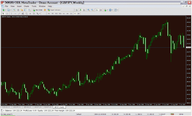Switch chart to bar chart
The height and width of the screenshot is (116, 192).
(77, 10)
